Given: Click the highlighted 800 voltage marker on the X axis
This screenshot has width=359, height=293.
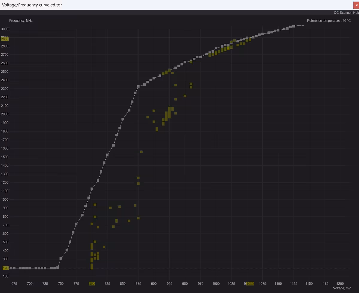Looking at the screenshot, I should click(92, 283).
